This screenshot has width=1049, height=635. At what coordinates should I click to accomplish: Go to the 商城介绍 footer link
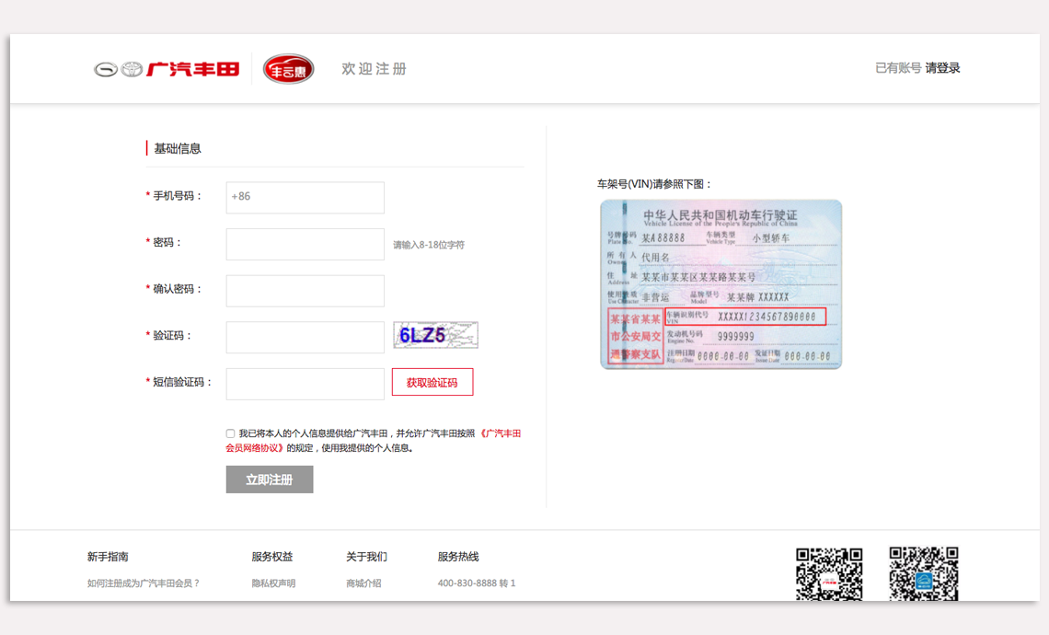pyautogui.click(x=363, y=583)
